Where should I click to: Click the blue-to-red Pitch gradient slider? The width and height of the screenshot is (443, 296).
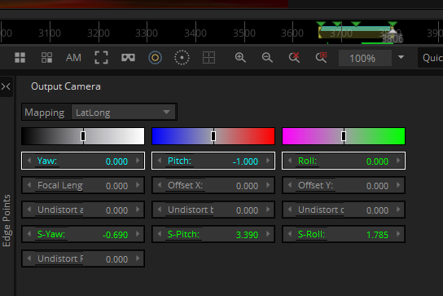pos(213,136)
